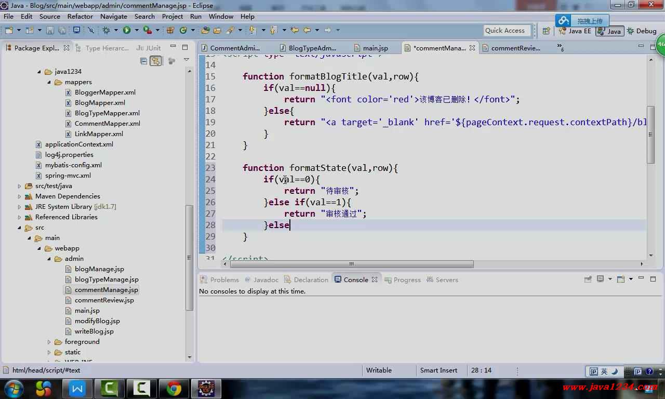Open the dropdown arrow beside the Run button

pos(137,30)
